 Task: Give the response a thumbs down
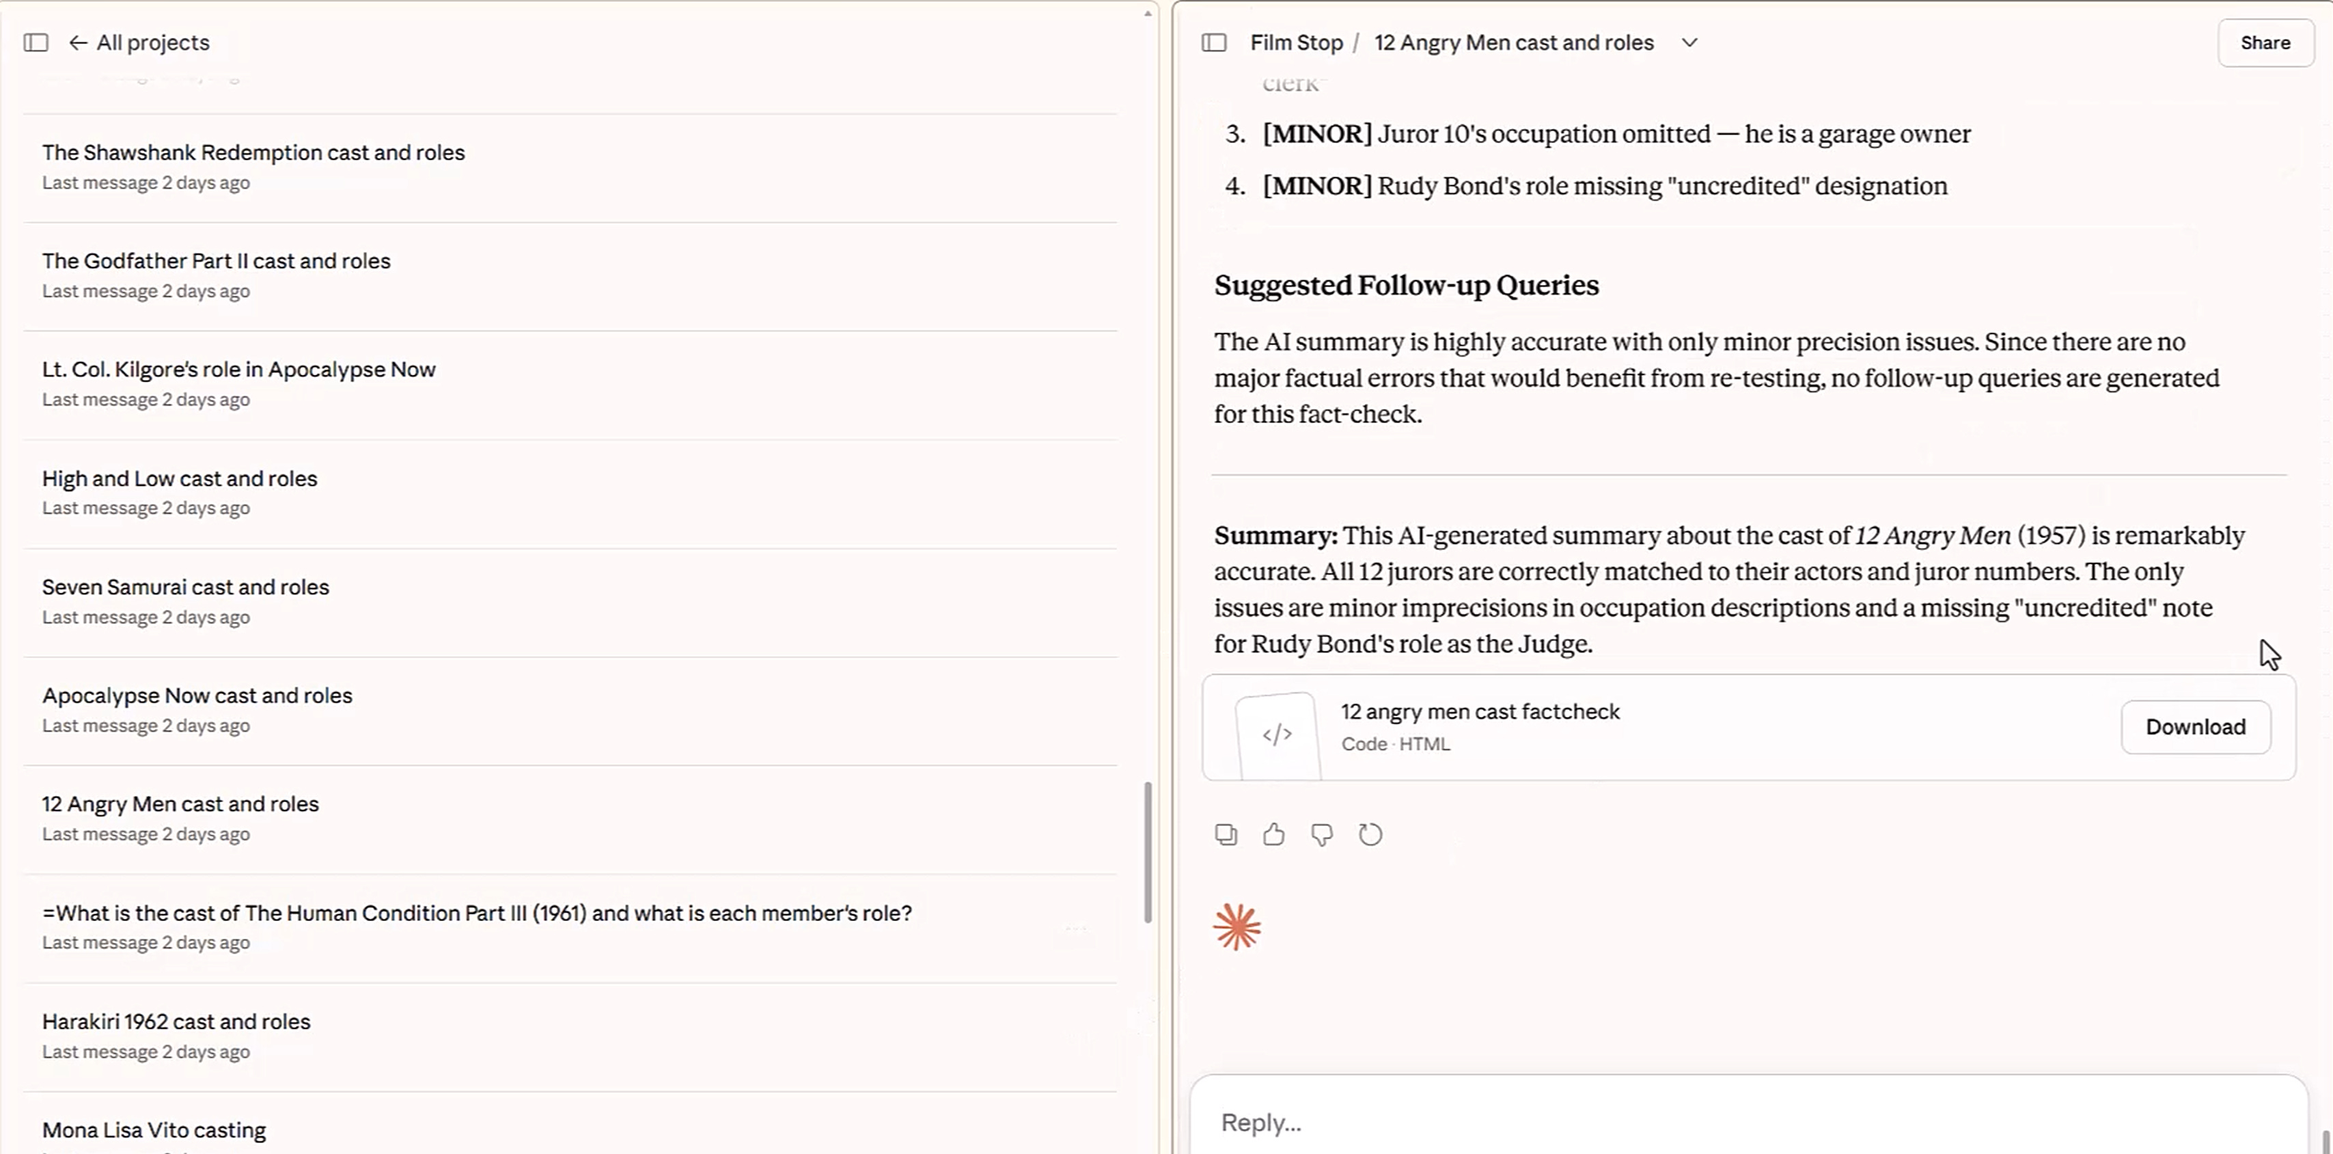[1321, 834]
